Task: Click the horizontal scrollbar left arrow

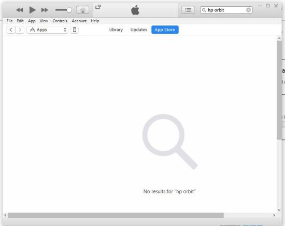Action: coord(5,215)
